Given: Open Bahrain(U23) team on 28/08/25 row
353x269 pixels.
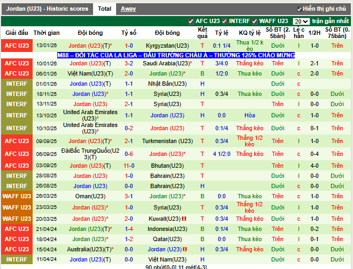Looking at the screenshot, I should pos(167,176).
